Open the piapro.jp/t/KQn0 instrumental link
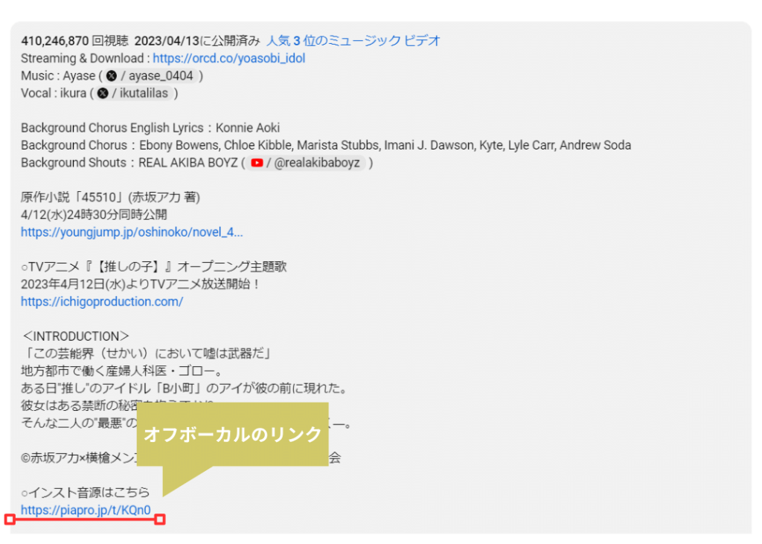Viewport: 762px width, 544px height. (x=86, y=510)
